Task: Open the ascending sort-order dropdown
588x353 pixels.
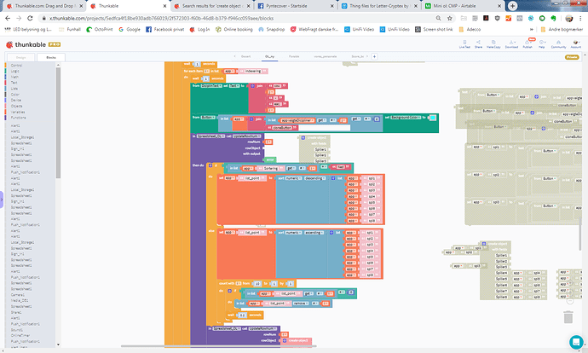Action: (314, 233)
